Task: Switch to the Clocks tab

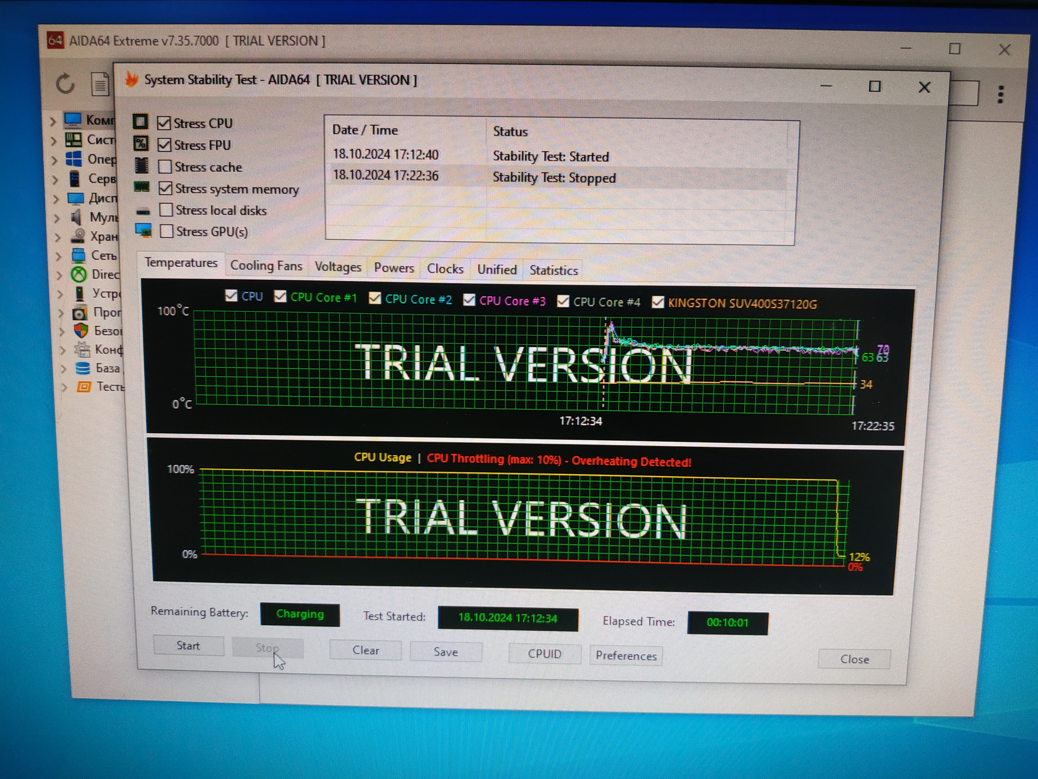Action: [445, 268]
